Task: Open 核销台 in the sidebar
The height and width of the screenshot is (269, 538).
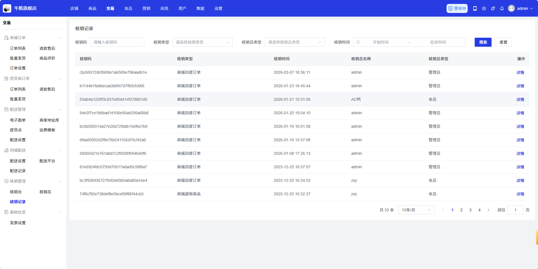Action: [16, 192]
